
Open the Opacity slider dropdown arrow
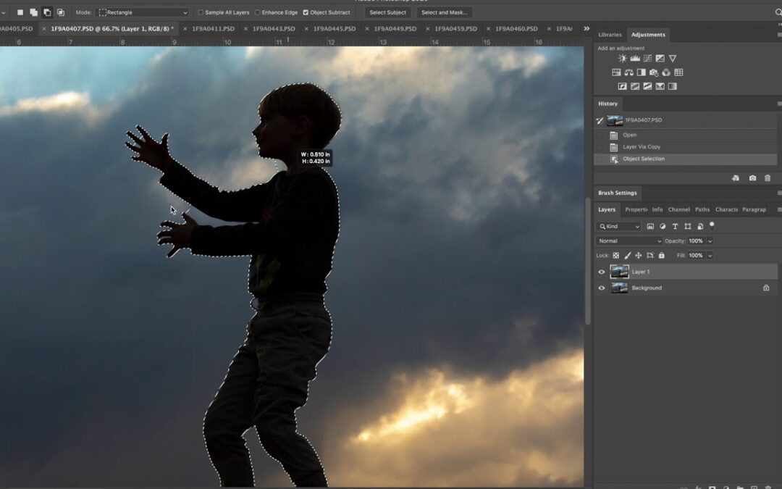tap(710, 241)
